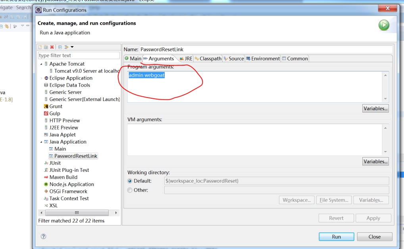Screen dimensions: 404x249
Task: Click Workspace button in Working directory
Action: coord(296,200)
